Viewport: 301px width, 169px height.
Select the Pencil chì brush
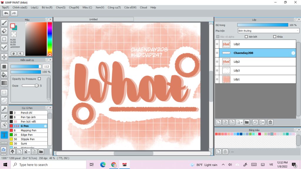click(28, 113)
